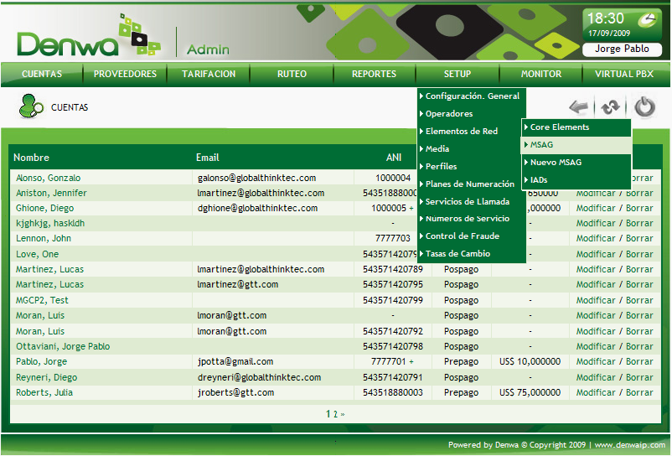Expand the Elementos de Red submenu
Image resolution: width=672 pixels, height=456 pixels.
click(462, 132)
